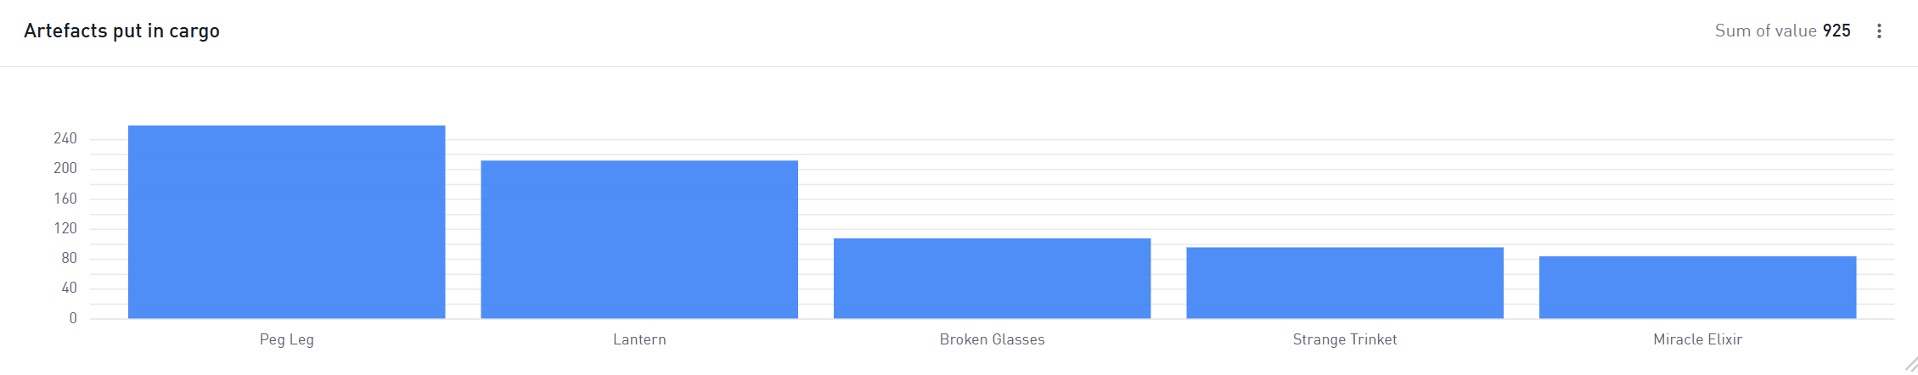
Task: Click the 240 y-axis tick label
Action: coord(65,138)
